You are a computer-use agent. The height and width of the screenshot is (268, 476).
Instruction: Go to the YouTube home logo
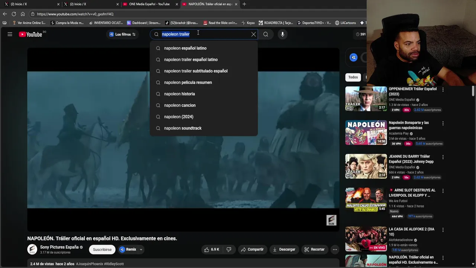pyautogui.click(x=30, y=34)
